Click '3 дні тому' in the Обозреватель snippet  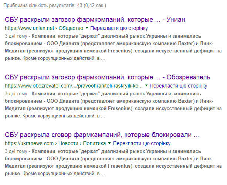coord(16,93)
